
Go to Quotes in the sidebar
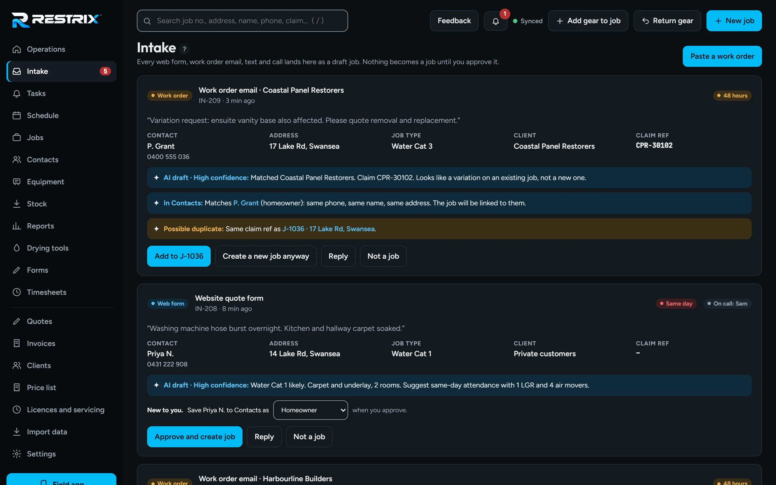61,321
